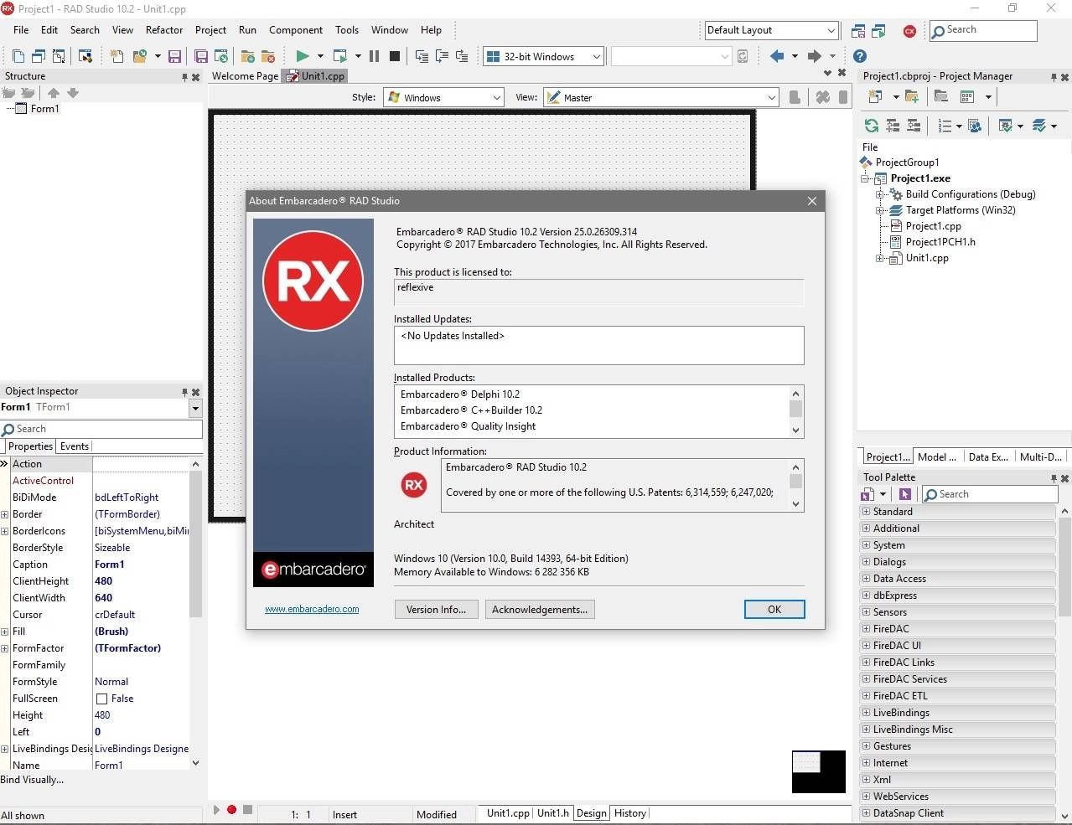Click the Structure panel Move Up arrow
Viewport: 1072px width, 825px height.
tap(54, 93)
